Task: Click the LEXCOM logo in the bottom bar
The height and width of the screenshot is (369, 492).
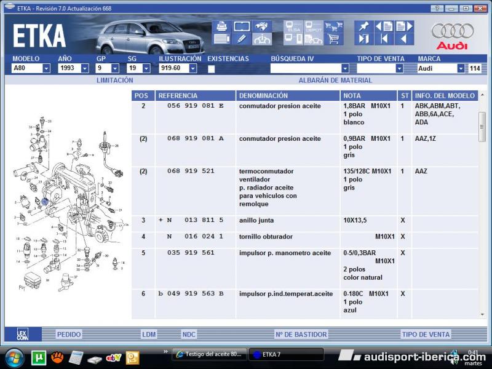Action: [23, 334]
